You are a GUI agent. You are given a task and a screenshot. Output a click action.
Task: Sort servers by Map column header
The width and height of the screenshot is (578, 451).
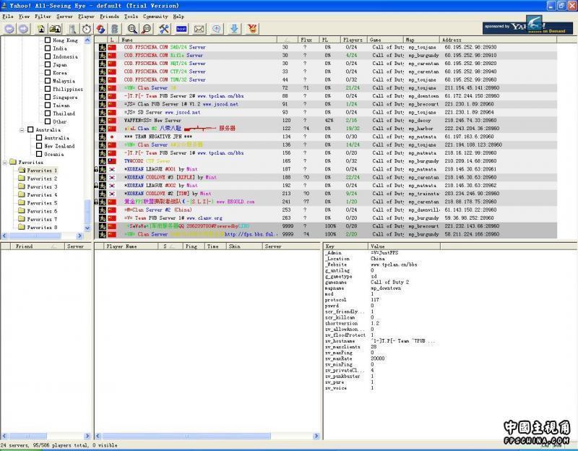point(422,40)
